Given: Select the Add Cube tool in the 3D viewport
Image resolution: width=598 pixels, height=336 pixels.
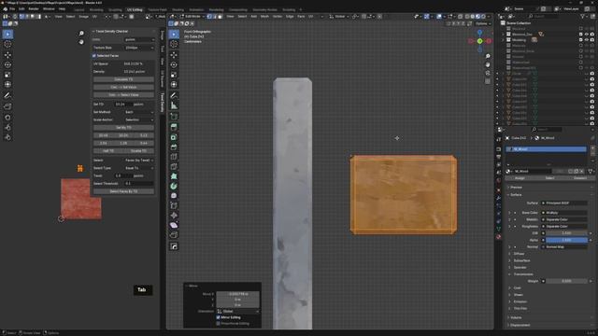Looking at the screenshot, I should pyautogui.click(x=174, y=116).
